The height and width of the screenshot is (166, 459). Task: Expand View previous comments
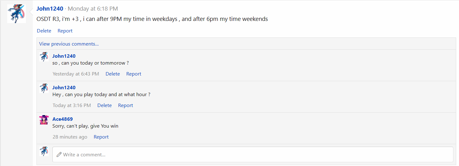tap(69, 44)
